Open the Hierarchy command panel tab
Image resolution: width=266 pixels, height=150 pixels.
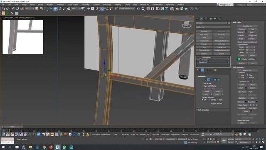206,19
